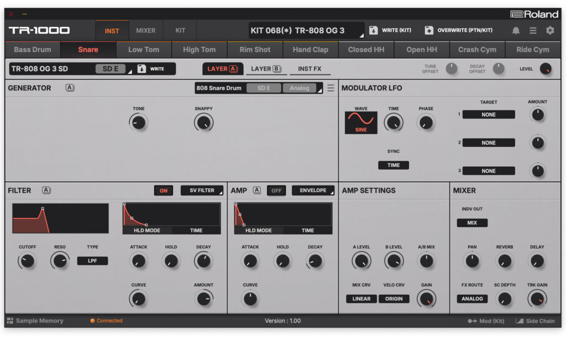This screenshot has width=566, height=339.
Task: Click the WRITE (KIT) save icon
Action: [x=374, y=30]
